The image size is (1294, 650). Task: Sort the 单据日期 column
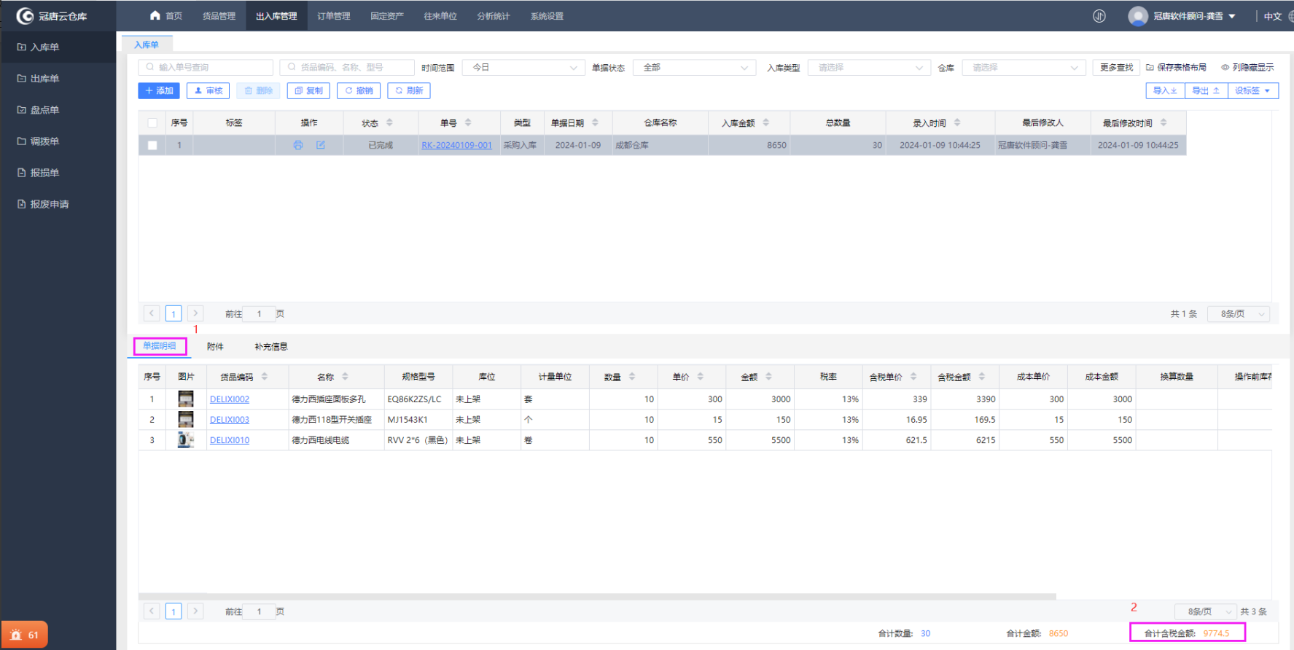[595, 122]
